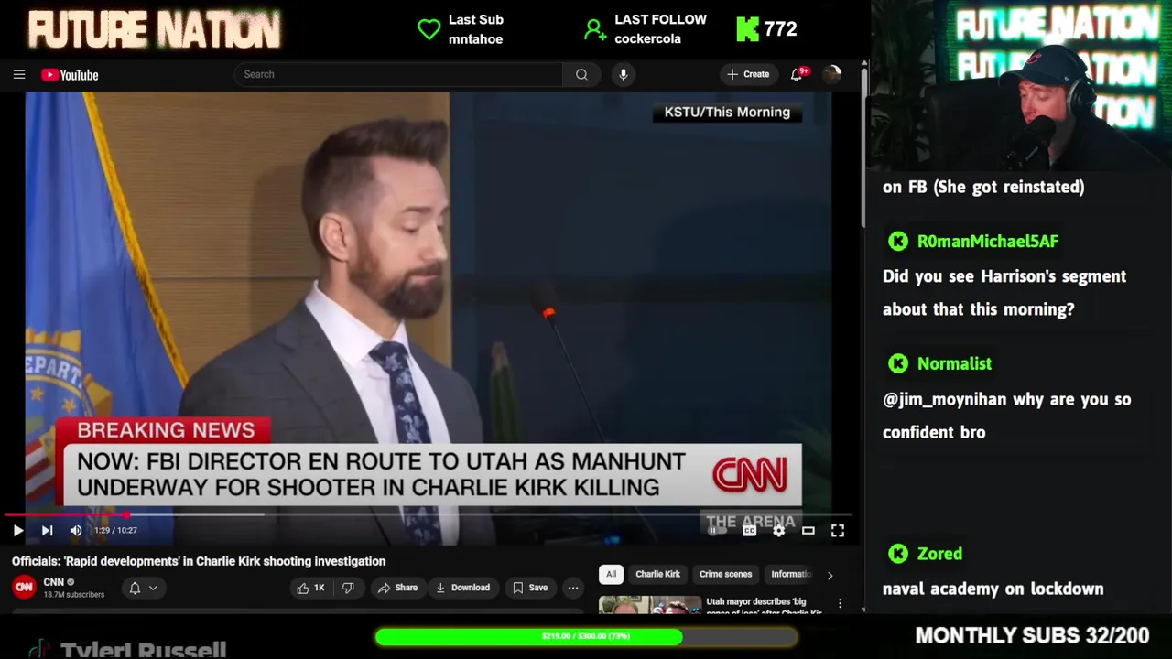1172x659 pixels.
Task: Click the Last Sub heart icon
Action: (x=429, y=29)
